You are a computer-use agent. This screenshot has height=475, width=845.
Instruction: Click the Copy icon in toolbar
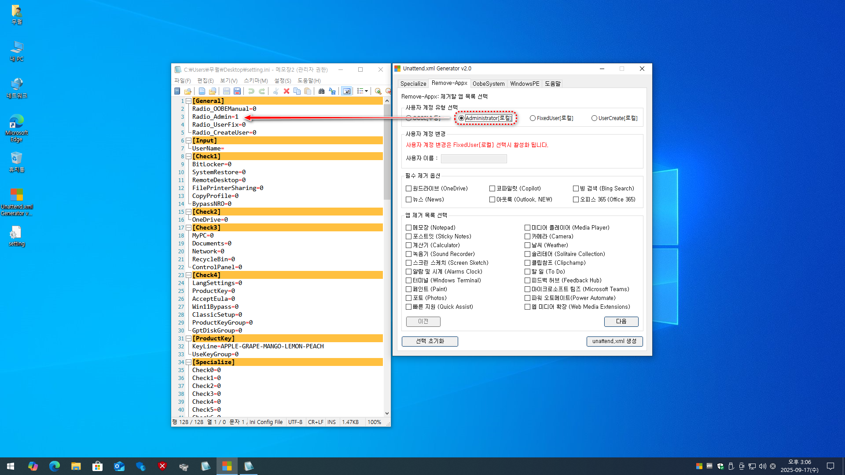pos(297,91)
